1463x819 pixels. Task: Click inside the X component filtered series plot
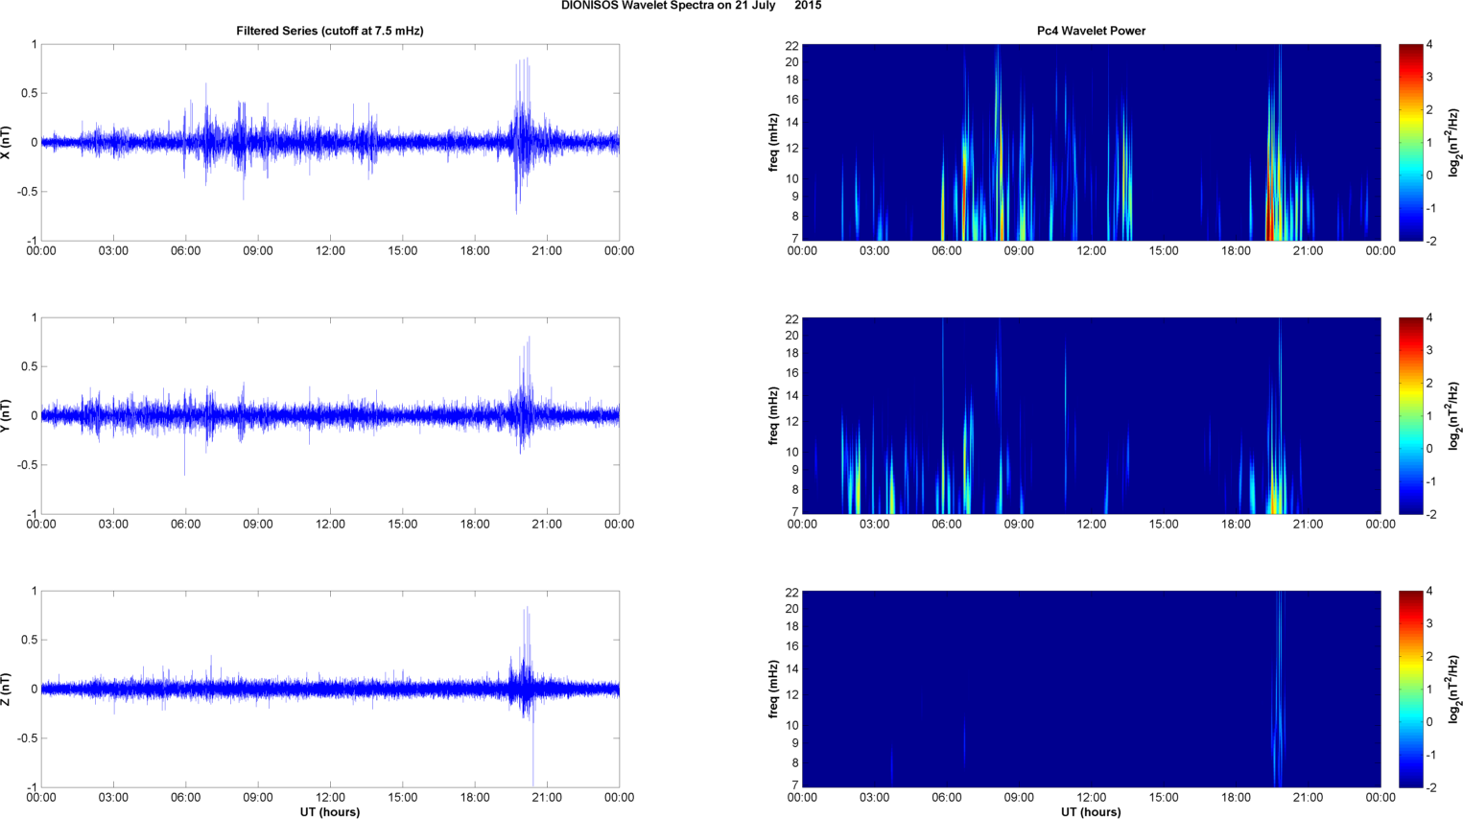[330, 142]
